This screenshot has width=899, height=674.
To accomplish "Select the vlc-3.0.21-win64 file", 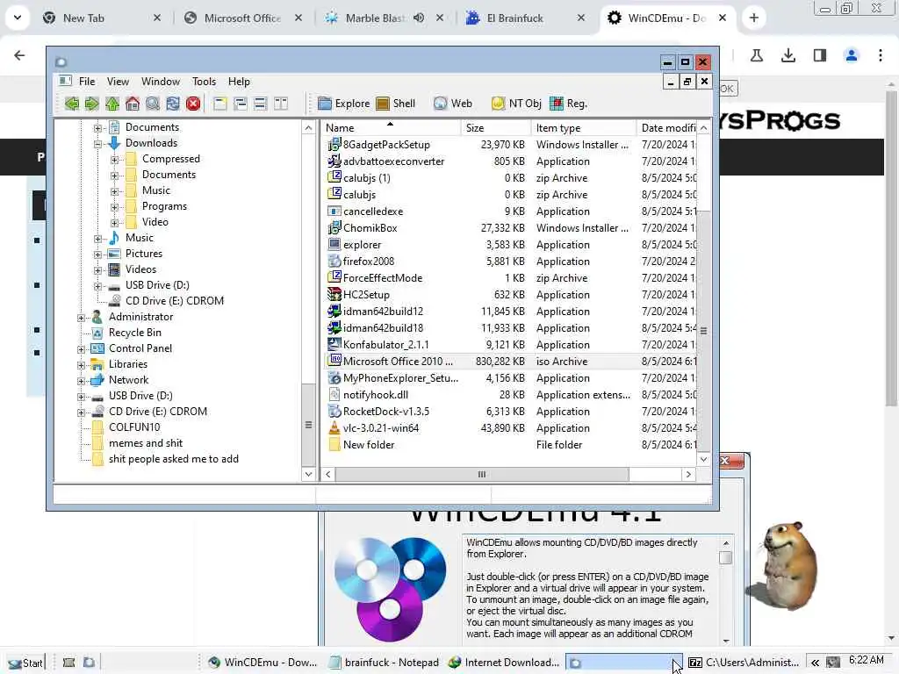I will [x=381, y=428].
